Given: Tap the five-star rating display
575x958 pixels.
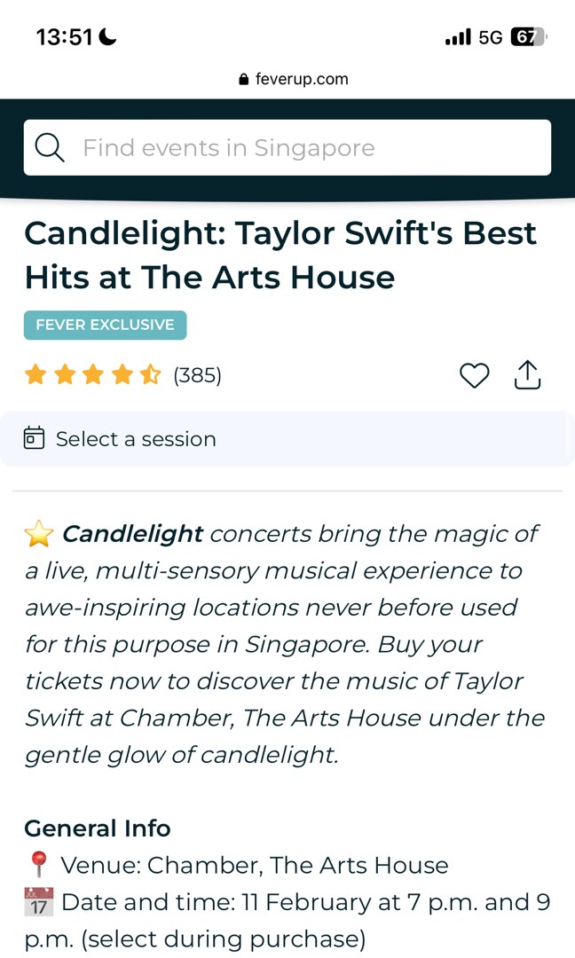Looking at the screenshot, I should click(92, 375).
